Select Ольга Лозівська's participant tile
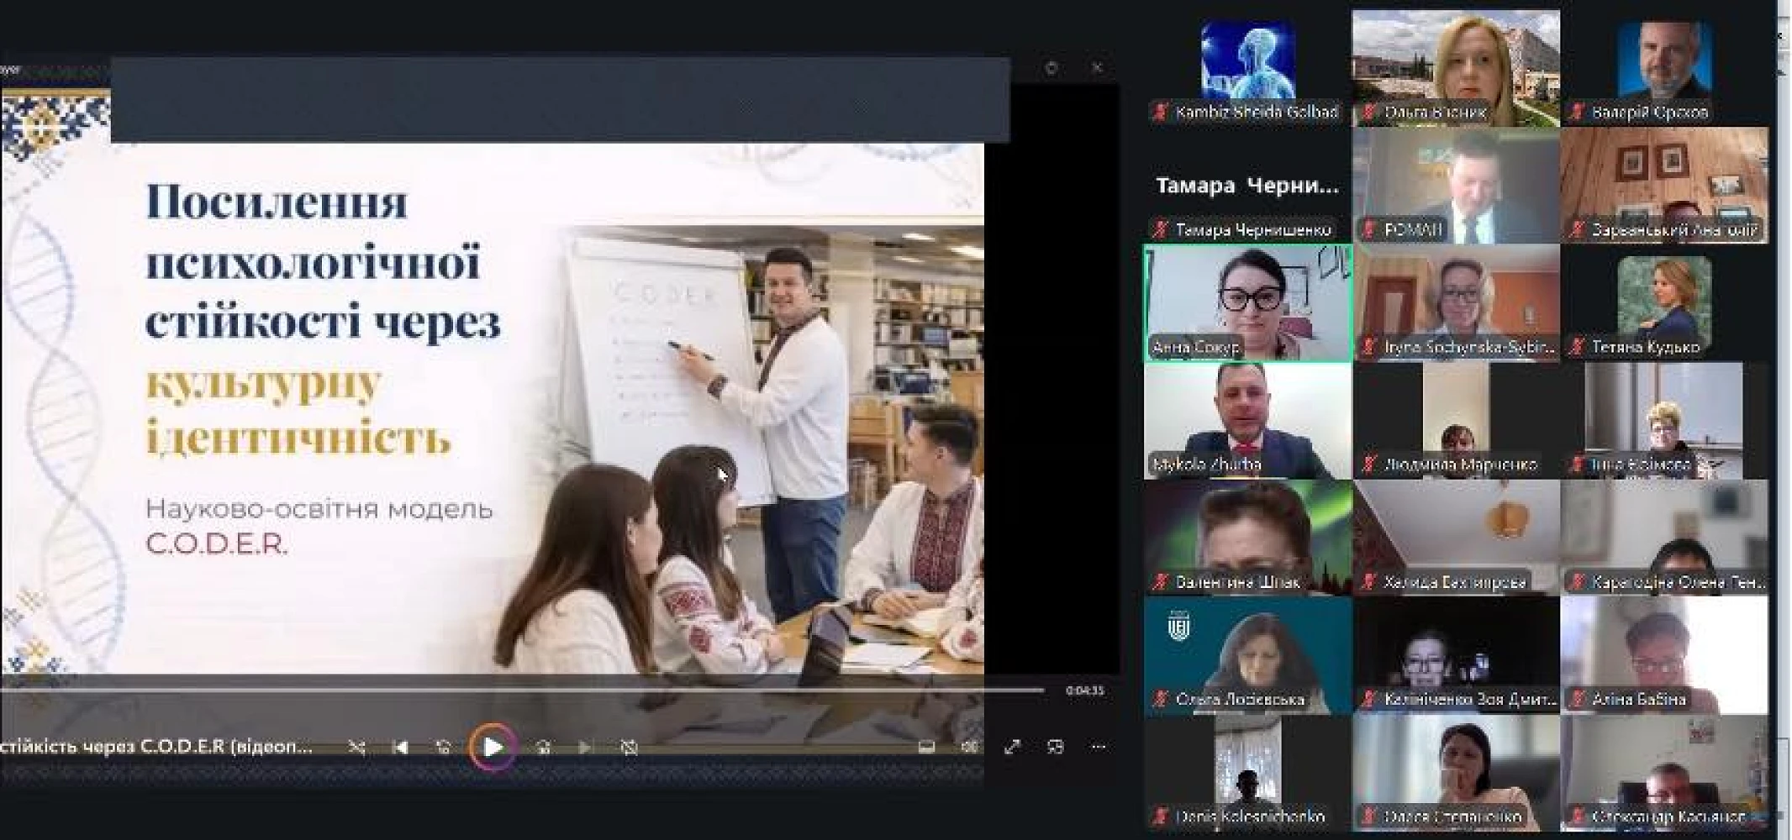Screen dimensions: 1792x840 1247,655
